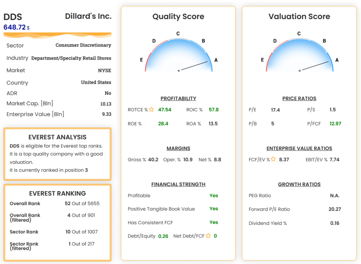Click the ENTERPRISE VALUE RATIOS heading
This screenshot has height=264, width=361.
299,148
